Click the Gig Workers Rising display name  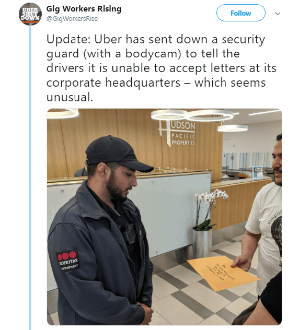(x=84, y=9)
